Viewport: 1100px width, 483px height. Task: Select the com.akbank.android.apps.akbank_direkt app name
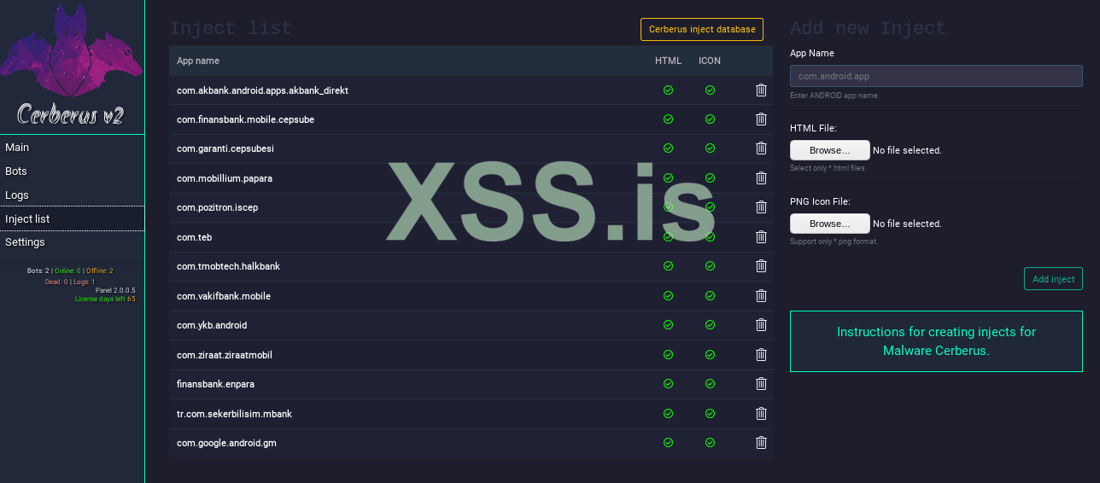coord(262,90)
